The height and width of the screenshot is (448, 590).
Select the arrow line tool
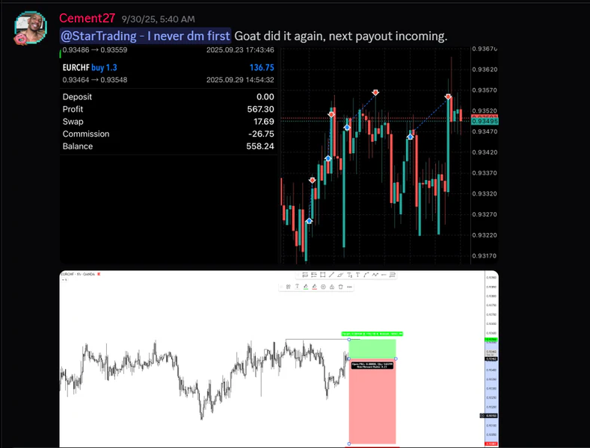(x=366, y=275)
